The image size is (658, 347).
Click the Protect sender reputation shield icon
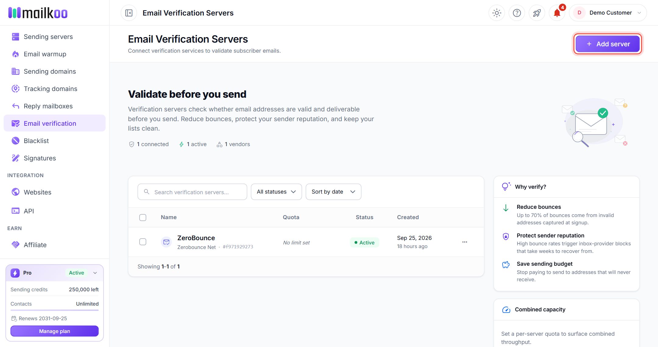point(506,237)
